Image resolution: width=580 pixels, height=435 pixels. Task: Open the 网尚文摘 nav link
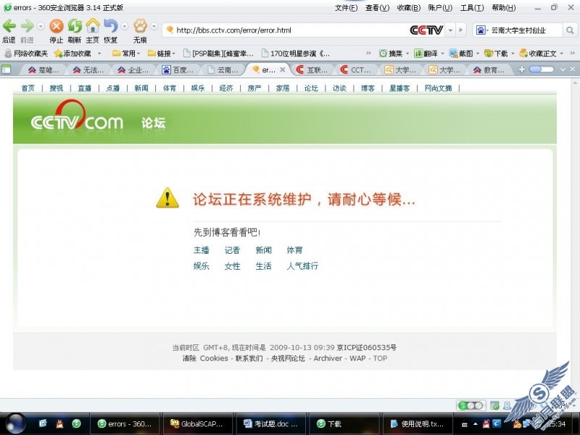point(439,88)
